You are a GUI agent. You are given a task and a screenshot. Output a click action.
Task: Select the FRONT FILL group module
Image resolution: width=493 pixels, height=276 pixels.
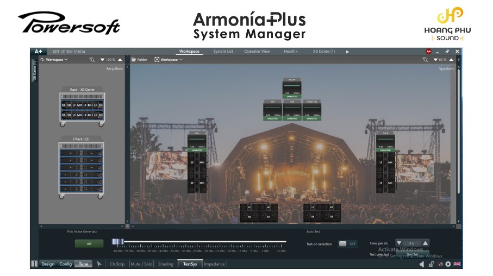click(311, 110)
